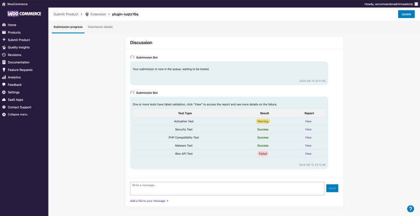Expand Add a file to your message
The image size is (420, 216).
[x=149, y=201]
